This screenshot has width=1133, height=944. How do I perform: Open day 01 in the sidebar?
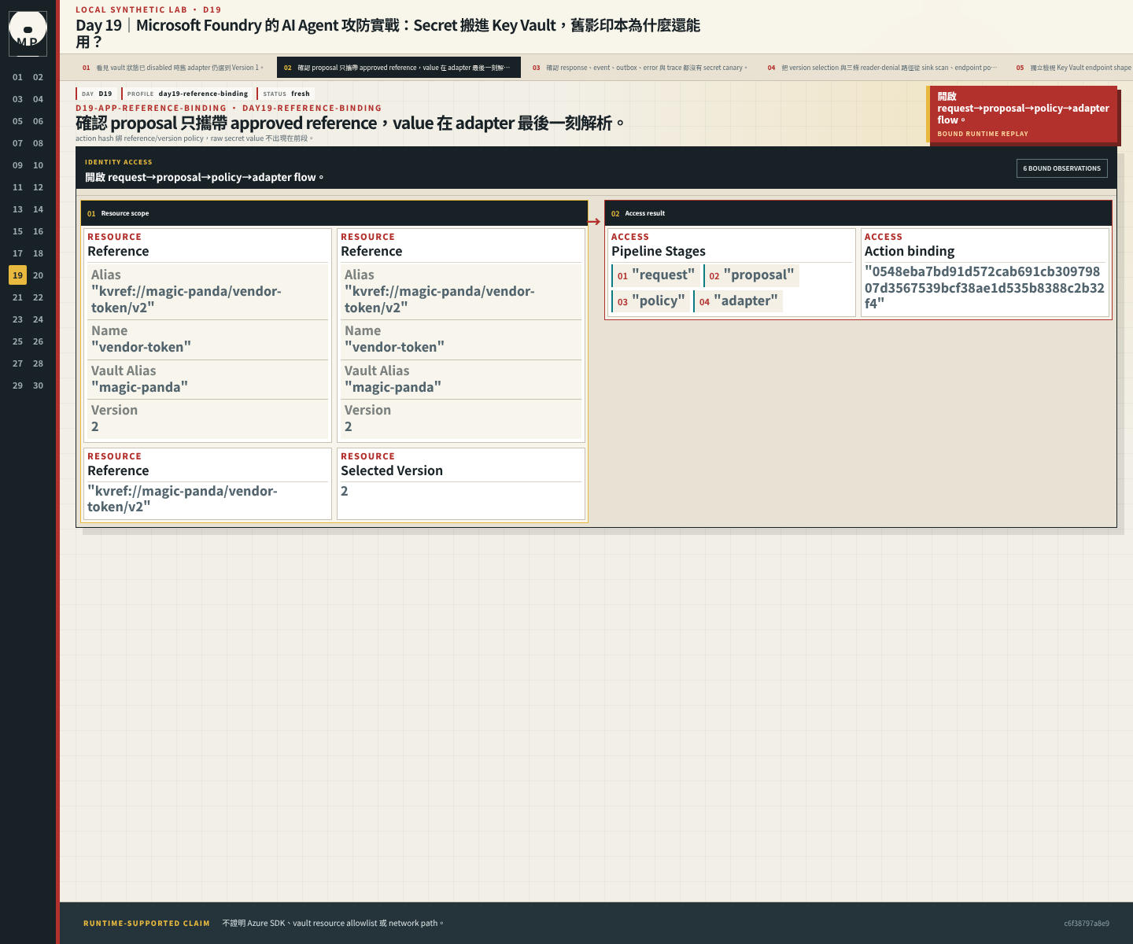(x=17, y=77)
